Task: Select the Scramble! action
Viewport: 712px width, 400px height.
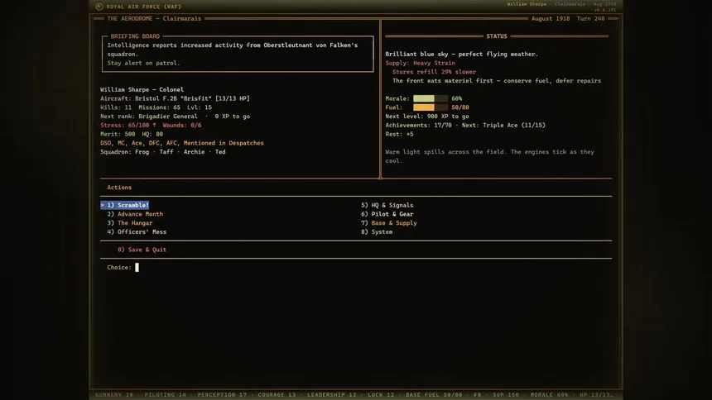Action: click(x=125, y=205)
